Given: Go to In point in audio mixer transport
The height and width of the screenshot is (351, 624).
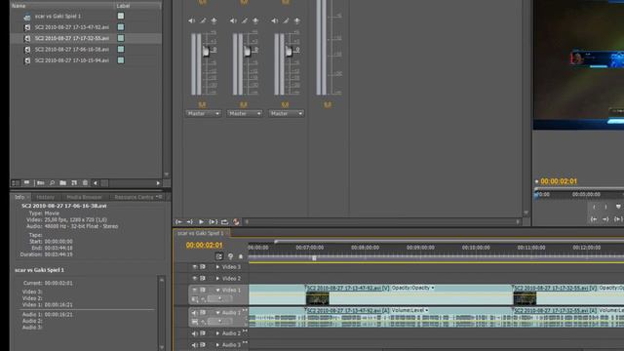Looking at the screenshot, I should tap(178, 221).
